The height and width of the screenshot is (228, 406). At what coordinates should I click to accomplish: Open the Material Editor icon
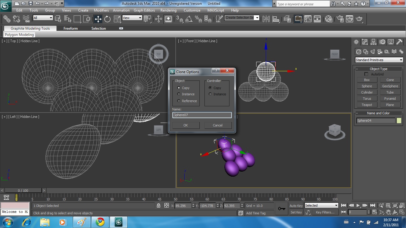click(328, 19)
